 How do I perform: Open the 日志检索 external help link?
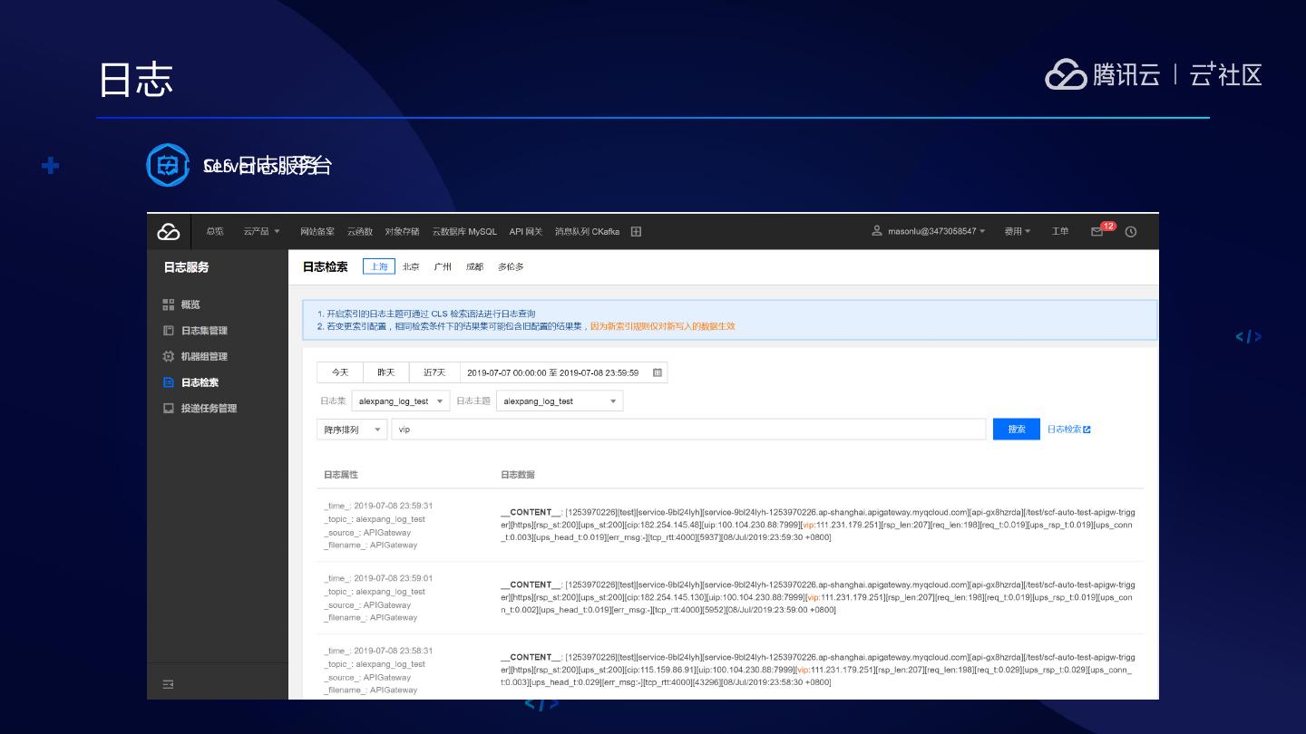(1068, 430)
